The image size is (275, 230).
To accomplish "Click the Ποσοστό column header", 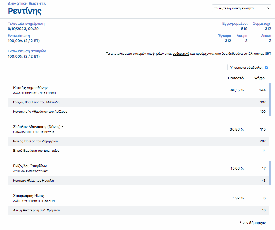I will [236, 78].
